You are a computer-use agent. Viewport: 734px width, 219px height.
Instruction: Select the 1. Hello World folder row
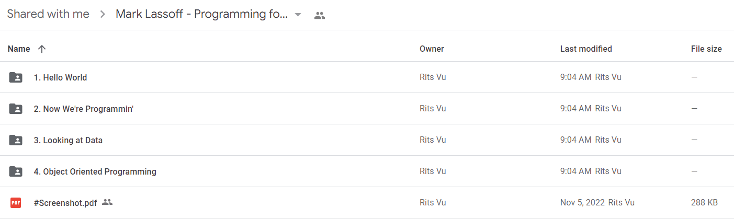[367, 77]
